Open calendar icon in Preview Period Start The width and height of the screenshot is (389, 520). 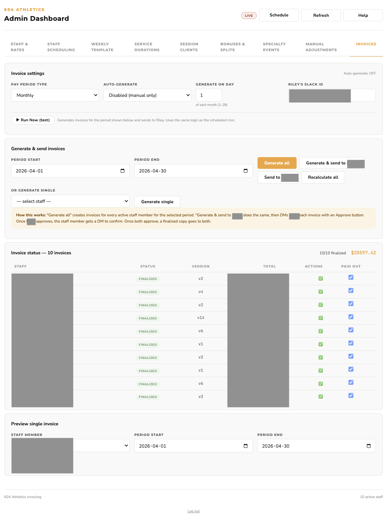coord(245,446)
